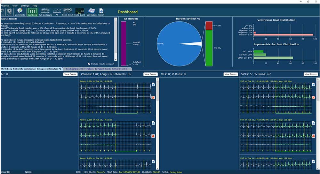View Events for SVTs panel
Viewport: 320px width, 174px height.
(311, 74)
